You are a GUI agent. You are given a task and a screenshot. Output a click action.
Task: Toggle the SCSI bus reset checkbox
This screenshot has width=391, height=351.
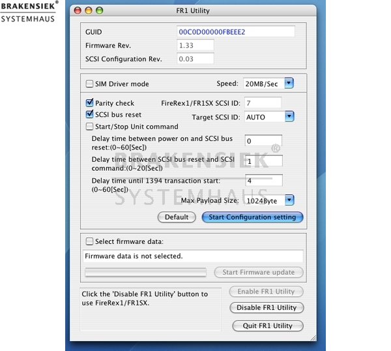tap(89, 114)
